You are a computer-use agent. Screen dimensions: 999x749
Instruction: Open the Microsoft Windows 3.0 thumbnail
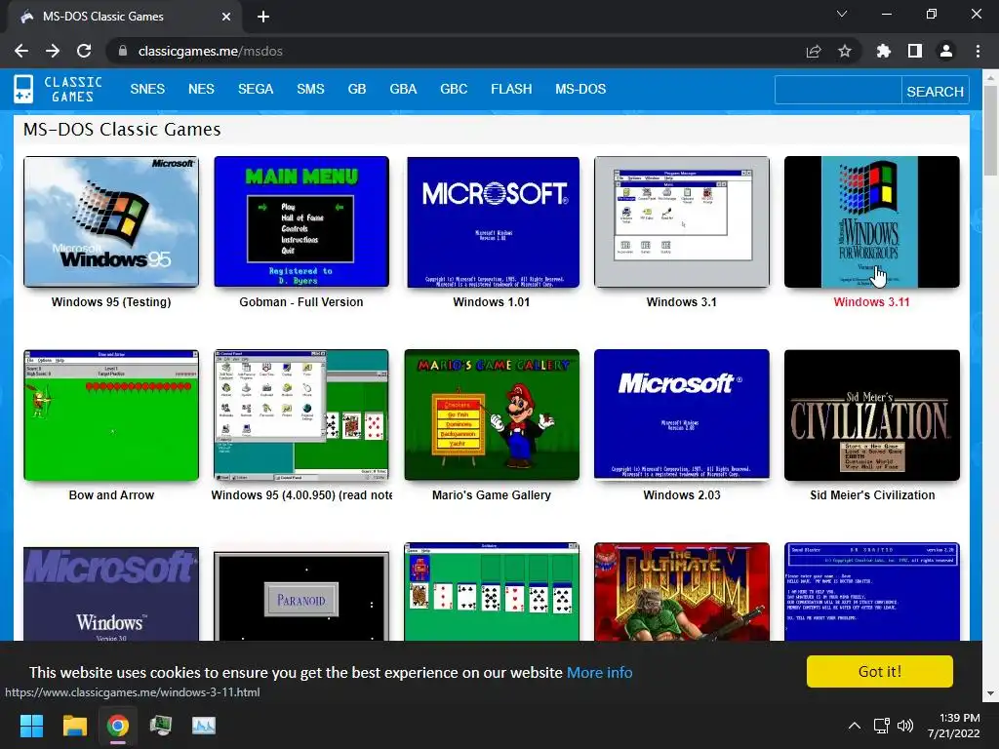coord(111,594)
